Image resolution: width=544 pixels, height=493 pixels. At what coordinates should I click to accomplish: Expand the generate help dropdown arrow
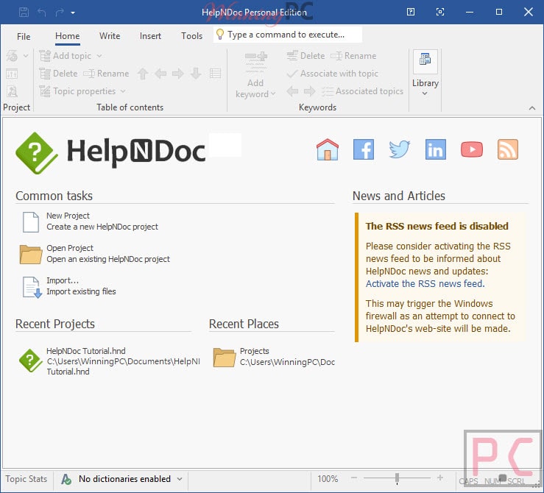[26, 55]
